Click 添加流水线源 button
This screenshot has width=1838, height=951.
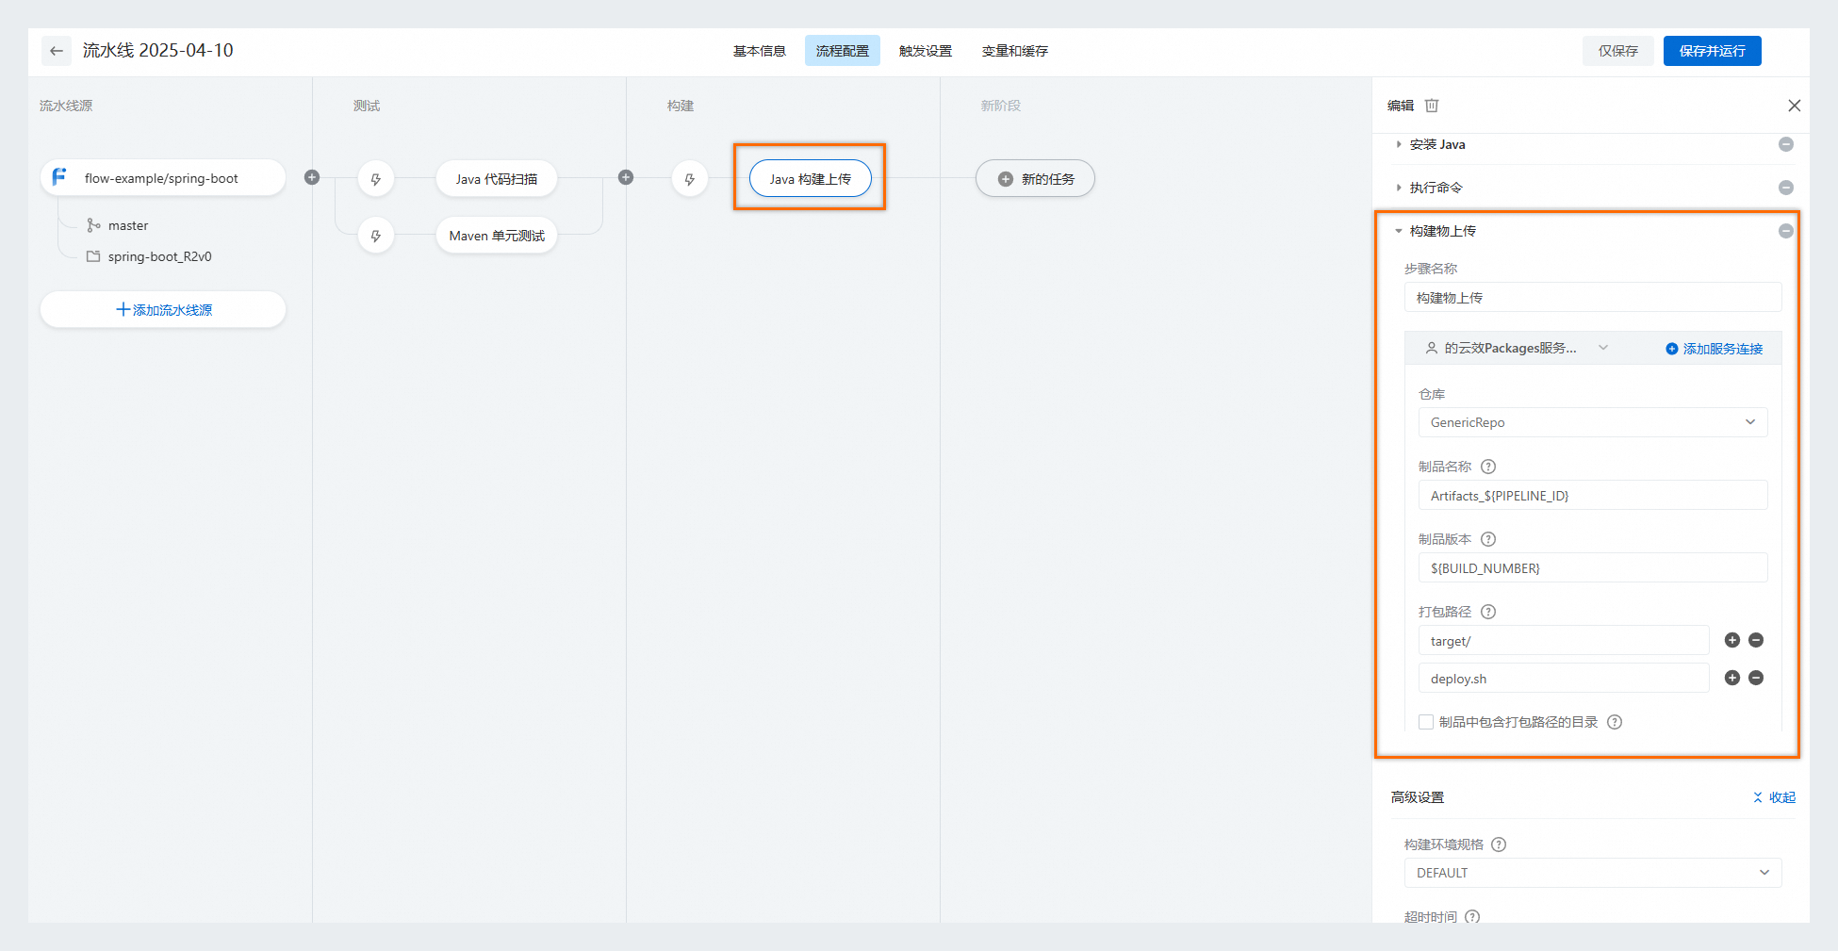163,309
